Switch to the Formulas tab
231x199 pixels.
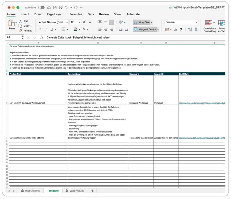(76, 14)
